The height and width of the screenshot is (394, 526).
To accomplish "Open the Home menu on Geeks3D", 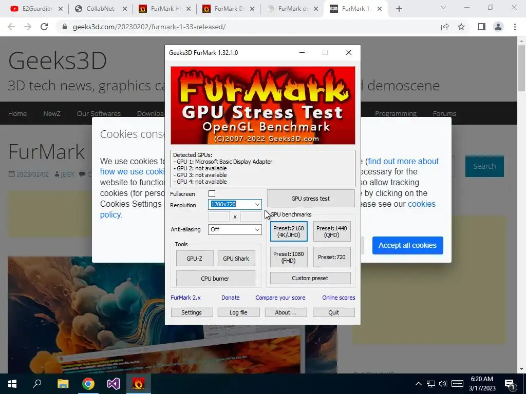I will tap(17, 113).
